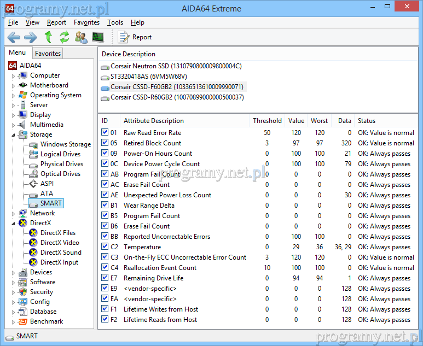Click the green Up arrow toolbar icon
423x346 pixels.
coord(48,37)
